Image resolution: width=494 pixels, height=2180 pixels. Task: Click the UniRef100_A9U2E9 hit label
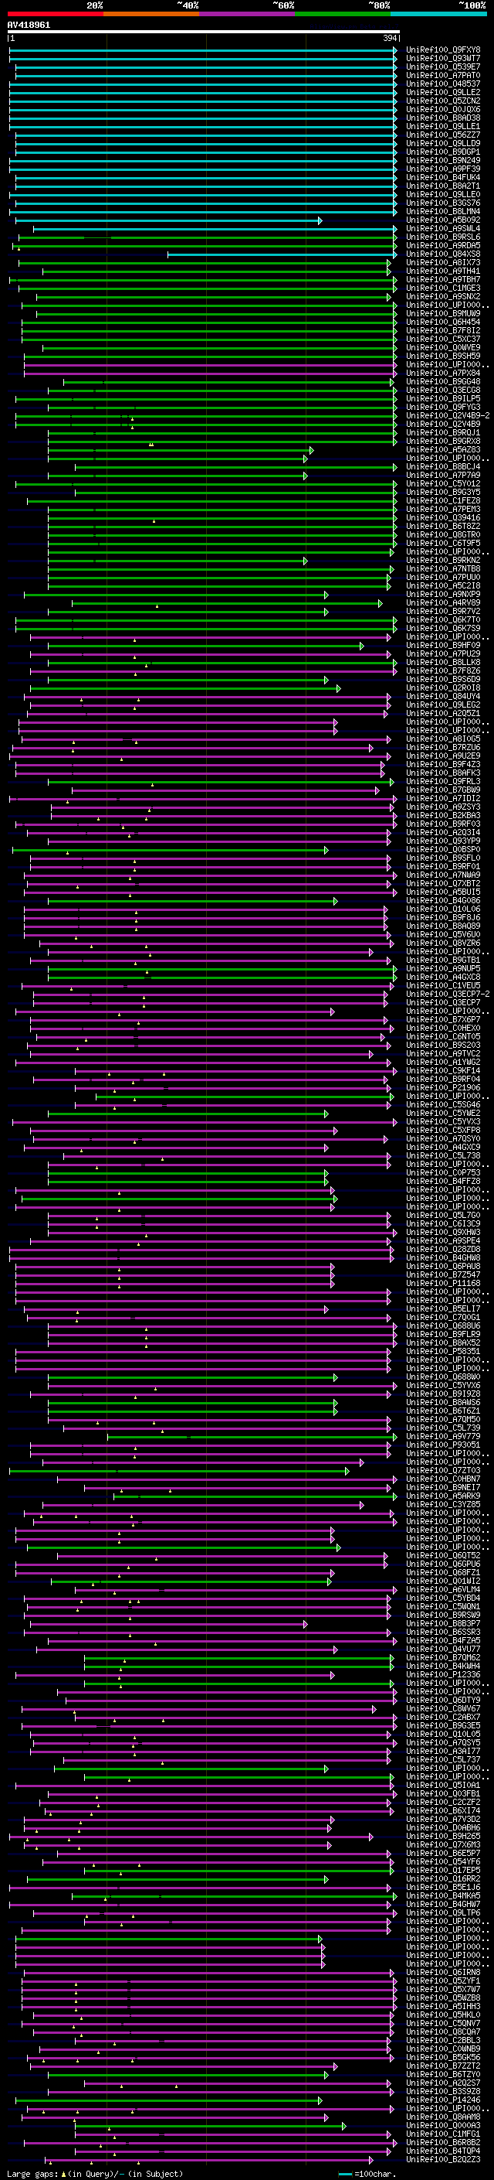443,756
